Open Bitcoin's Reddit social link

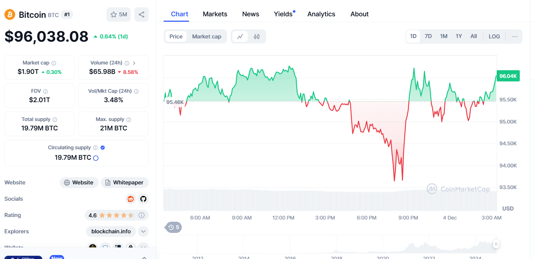131,199
